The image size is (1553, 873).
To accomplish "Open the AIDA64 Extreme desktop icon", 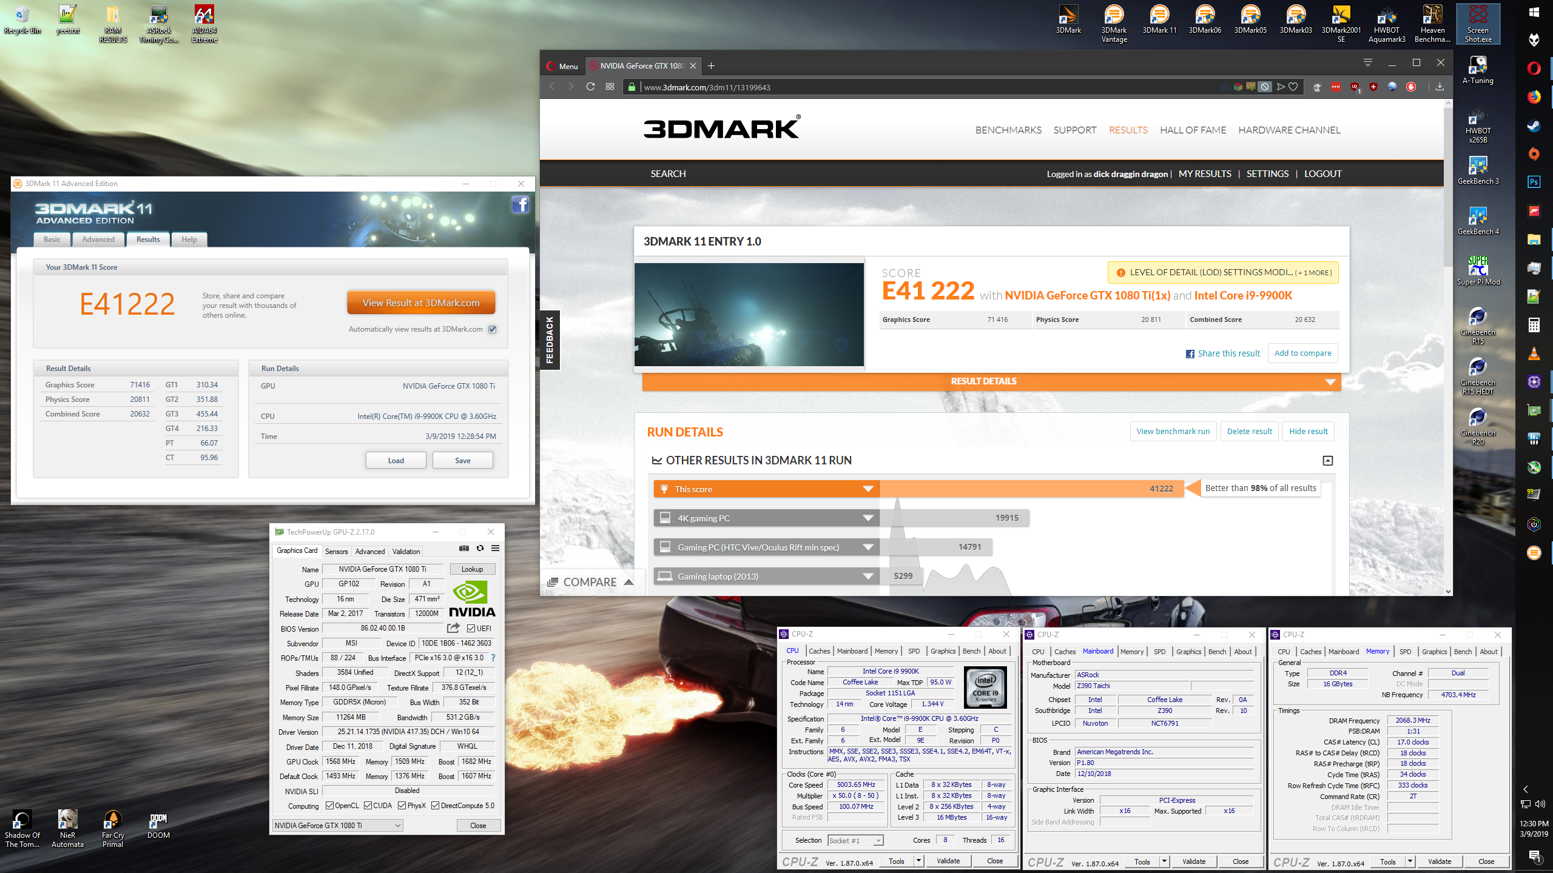I will [204, 24].
